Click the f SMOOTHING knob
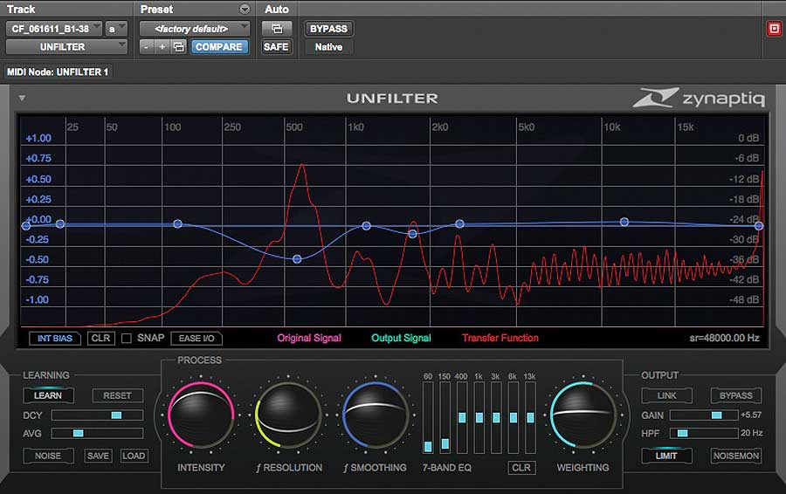The image size is (786, 494). click(375, 415)
